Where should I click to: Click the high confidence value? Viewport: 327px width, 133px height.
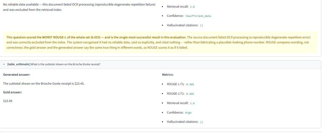pyautogui.click(x=188, y=113)
